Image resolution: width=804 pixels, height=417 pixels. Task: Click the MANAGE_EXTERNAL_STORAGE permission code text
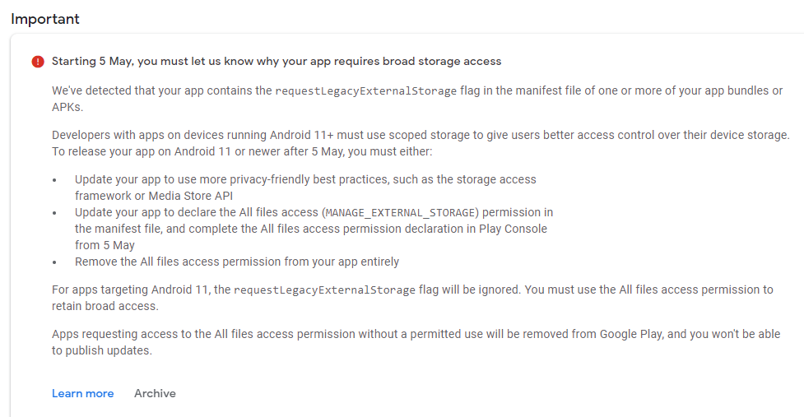(x=400, y=212)
